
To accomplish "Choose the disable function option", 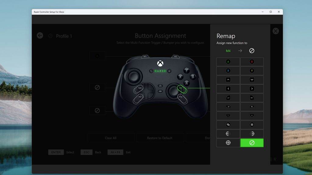I will [252, 142].
